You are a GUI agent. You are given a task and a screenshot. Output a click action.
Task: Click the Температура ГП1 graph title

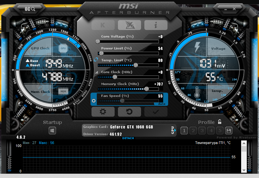click(213, 143)
